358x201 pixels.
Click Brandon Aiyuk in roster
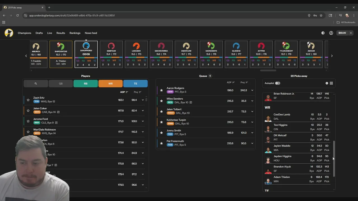point(298,169)
